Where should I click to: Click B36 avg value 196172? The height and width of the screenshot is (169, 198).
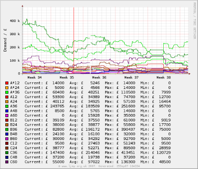click(93, 129)
